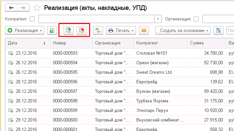Select contractor Внуковский комбинат
This screenshot has height=131, width=234.
tap(160, 120)
